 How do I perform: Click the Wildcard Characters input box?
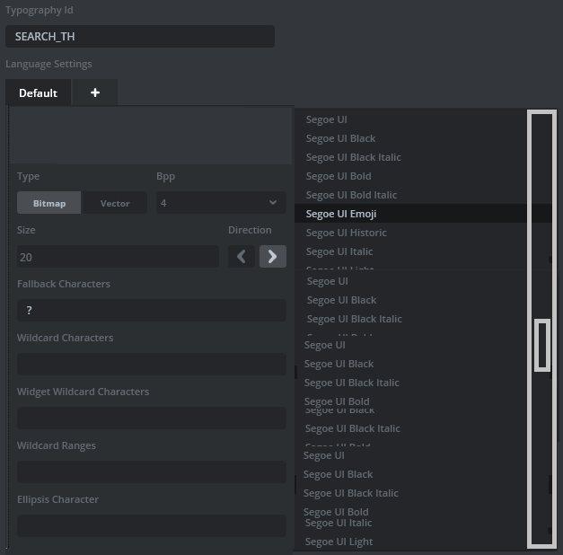(x=151, y=365)
